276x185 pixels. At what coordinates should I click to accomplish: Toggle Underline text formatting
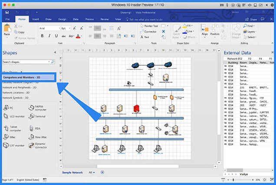click(57, 36)
